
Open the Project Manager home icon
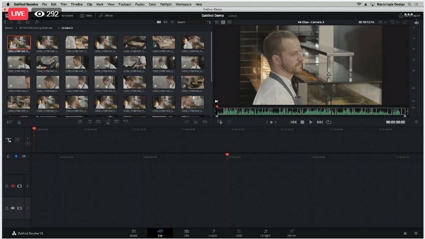405,233
